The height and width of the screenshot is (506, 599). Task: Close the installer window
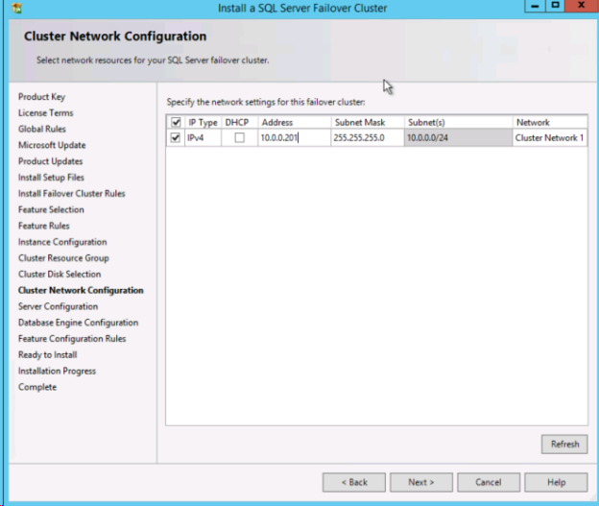click(x=582, y=6)
